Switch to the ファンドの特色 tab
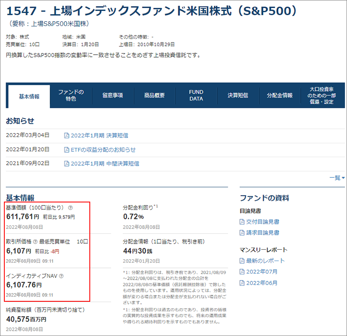The width and height of the screenshot is (347, 336). tap(71, 95)
